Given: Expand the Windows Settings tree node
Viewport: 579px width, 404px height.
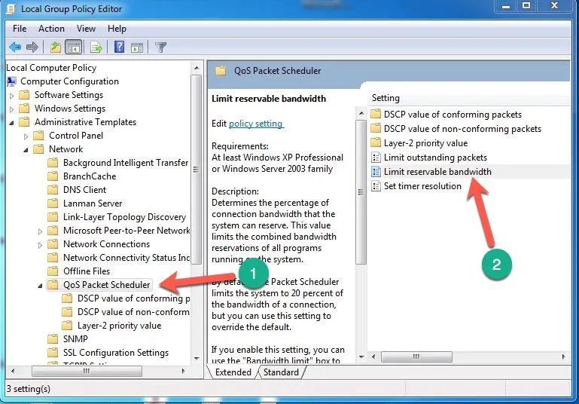Looking at the screenshot, I should (x=11, y=109).
